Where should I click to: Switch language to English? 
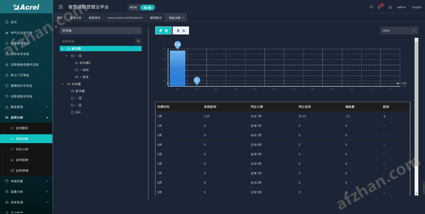(417, 7)
